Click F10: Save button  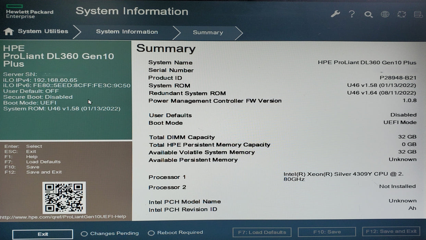(x=327, y=232)
